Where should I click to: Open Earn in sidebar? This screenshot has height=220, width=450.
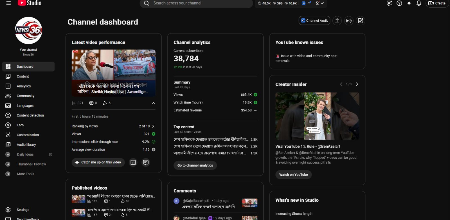pos(28,125)
